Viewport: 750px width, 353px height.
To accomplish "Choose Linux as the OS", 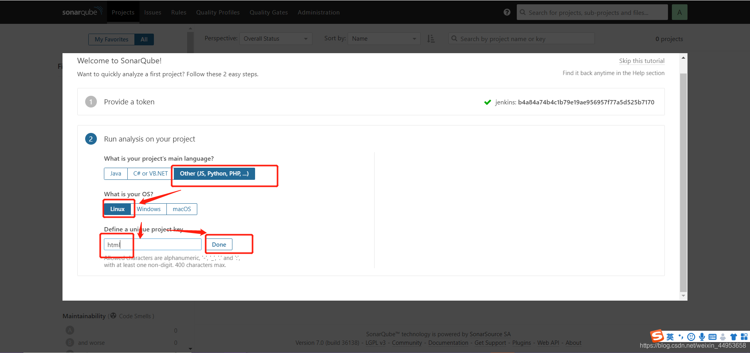I will point(117,209).
